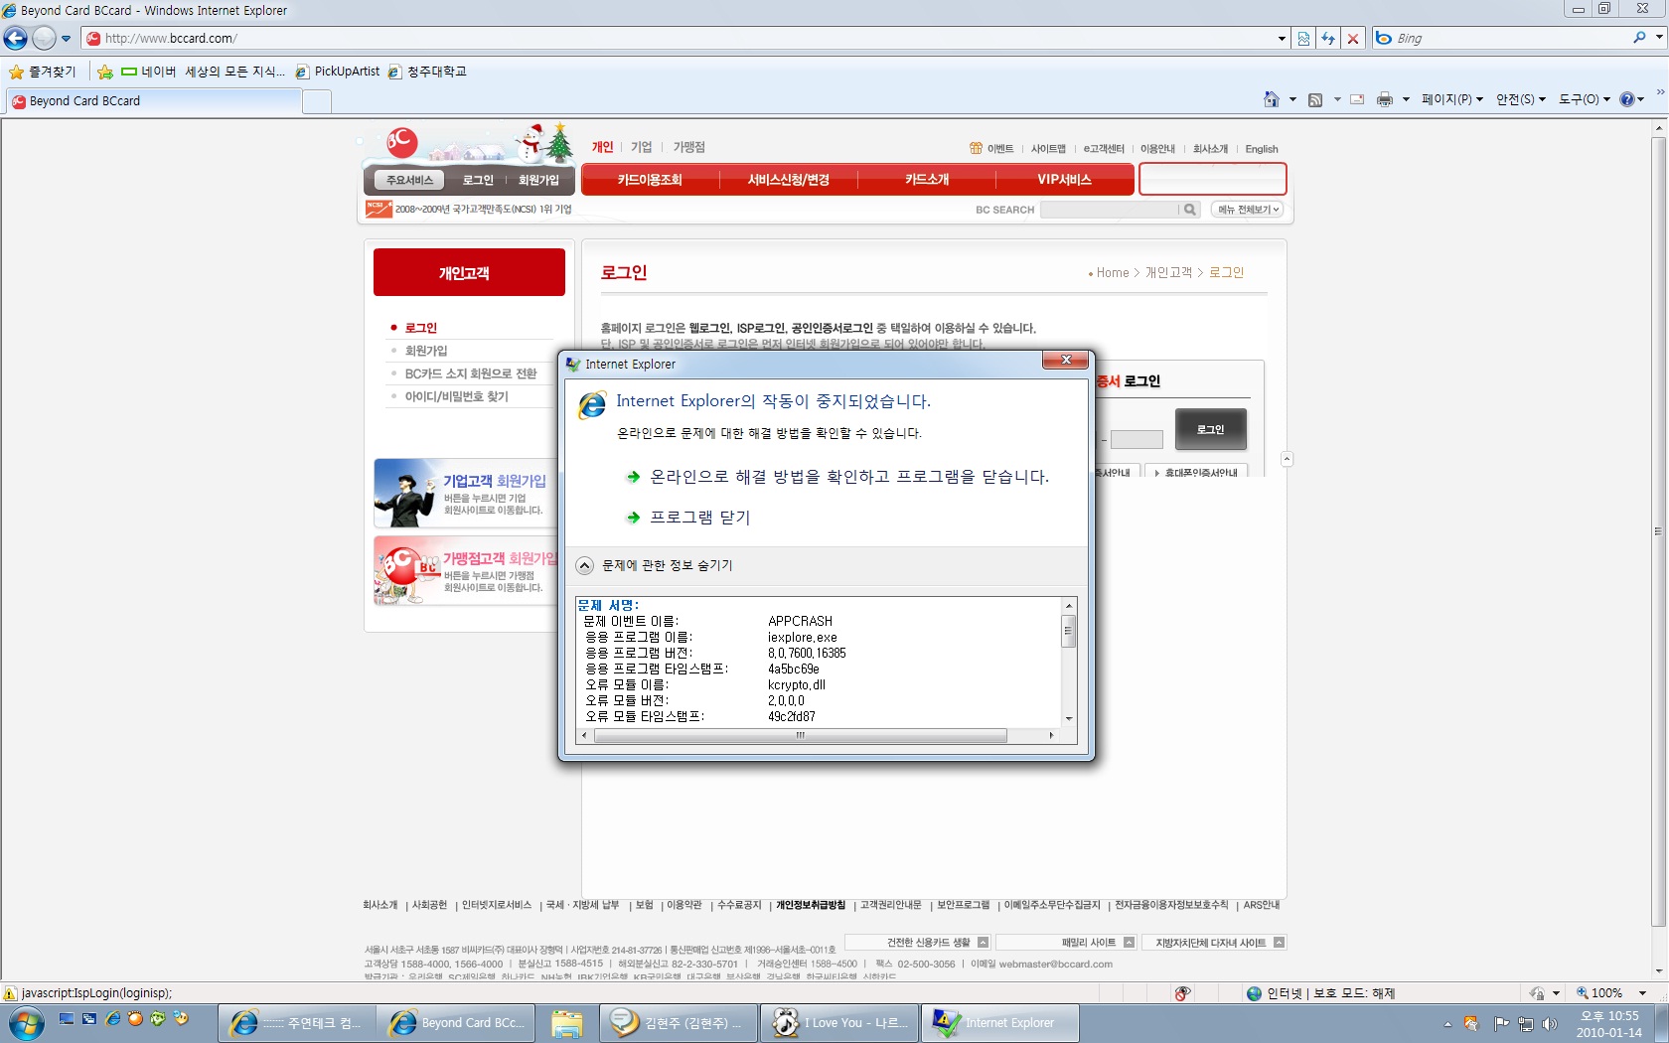Open the address bar URL history dropdown
The image size is (1669, 1043).
[1282, 38]
